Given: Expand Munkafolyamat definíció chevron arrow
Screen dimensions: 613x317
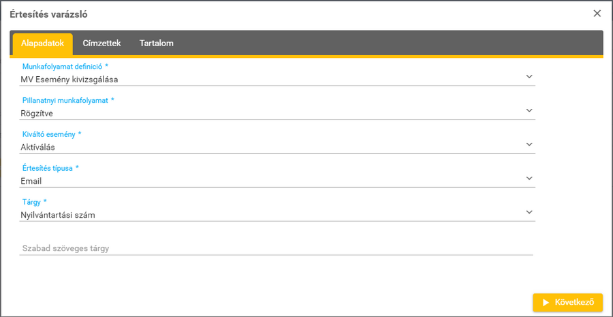Looking at the screenshot, I should point(529,76).
